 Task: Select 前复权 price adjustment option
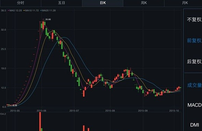[x=194, y=41]
